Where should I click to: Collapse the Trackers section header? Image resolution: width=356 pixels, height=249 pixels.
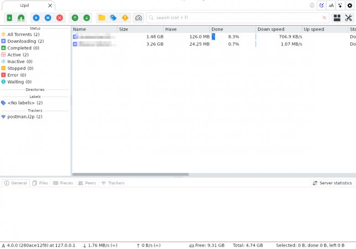35,111
